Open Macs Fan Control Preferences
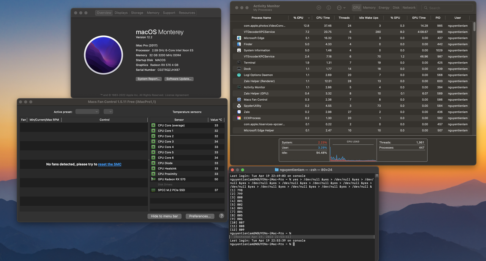 (x=200, y=216)
